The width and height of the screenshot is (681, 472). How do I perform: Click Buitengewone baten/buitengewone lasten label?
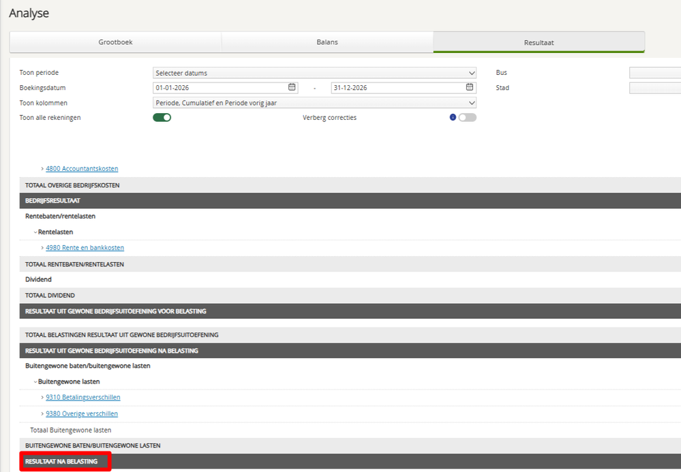pos(88,366)
